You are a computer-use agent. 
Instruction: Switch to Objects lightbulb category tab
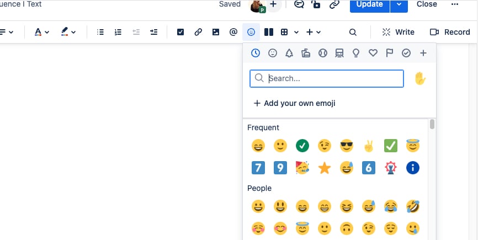point(356,53)
